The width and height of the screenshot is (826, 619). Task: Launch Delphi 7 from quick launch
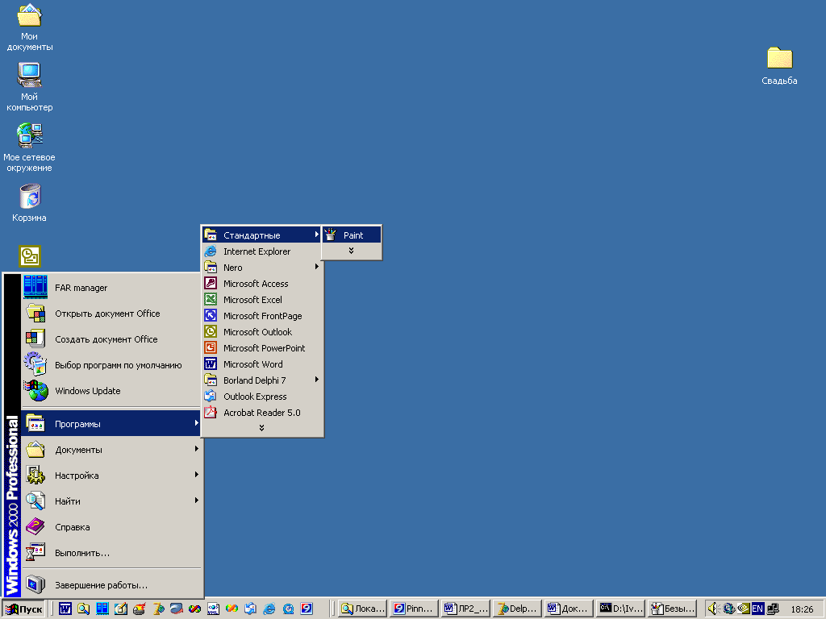click(x=158, y=609)
